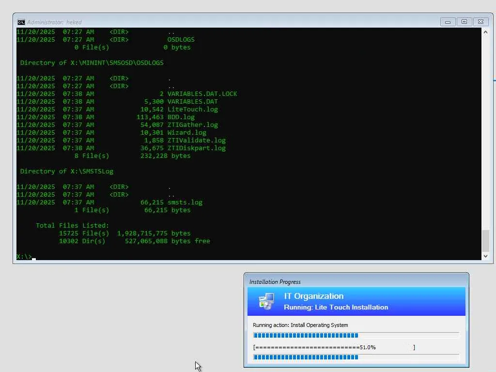Click the Installation Progress dialog title
Screen dimensions: 496x372
tap(275, 282)
